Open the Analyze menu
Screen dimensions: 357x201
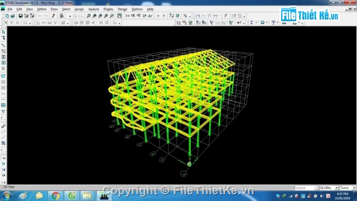point(94,9)
